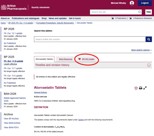Click 0 Reference Standards basket link
The width and height of the screenshot is (154, 136).
coord(143,18)
